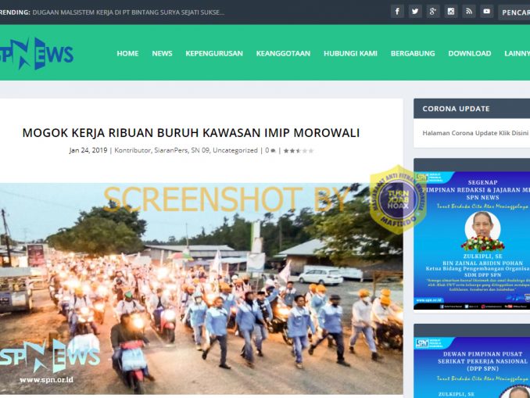The image size is (530, 398).
Task: Click the star rating under the title
Action: click(299, 151)
